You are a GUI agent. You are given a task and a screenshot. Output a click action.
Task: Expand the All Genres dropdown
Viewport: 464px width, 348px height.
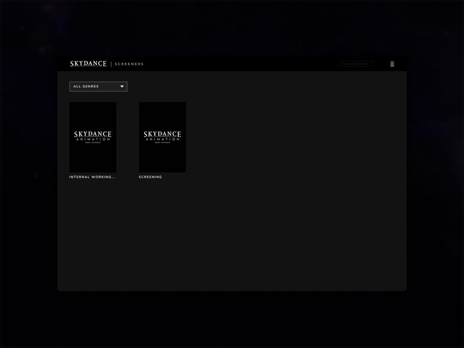coord(98,87)
